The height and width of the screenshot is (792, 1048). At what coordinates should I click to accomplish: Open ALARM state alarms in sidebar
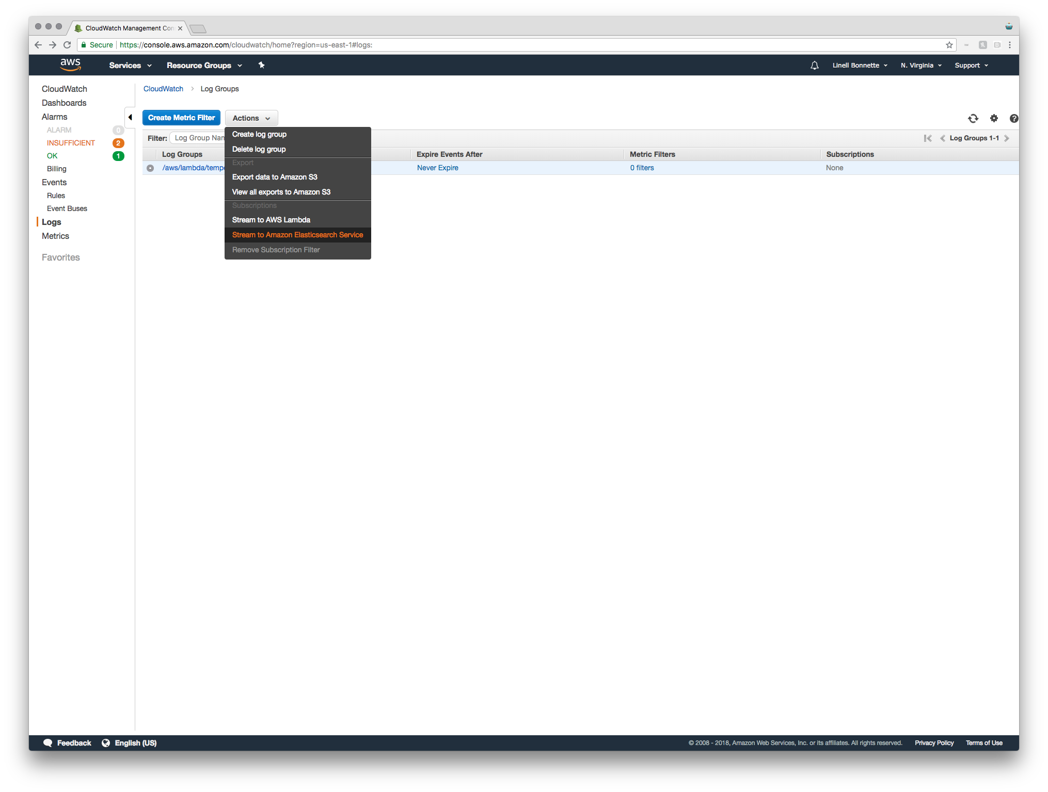click(x=59, y=130)
